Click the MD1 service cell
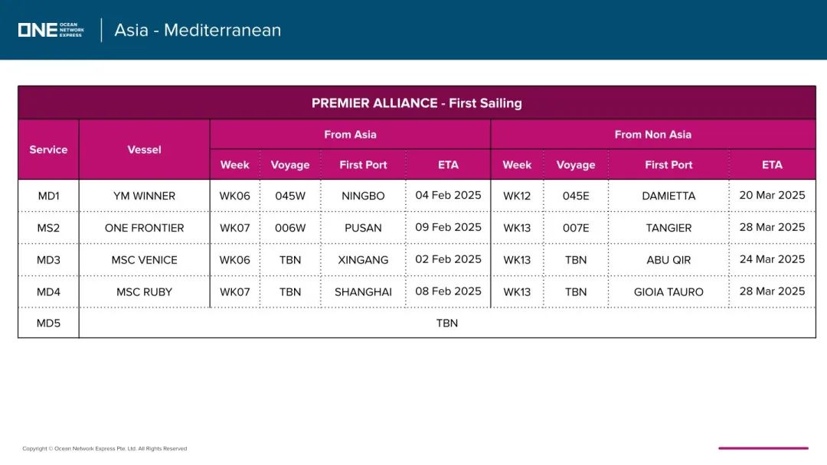This screenshot has width=827, height=465. click(48, 196)
